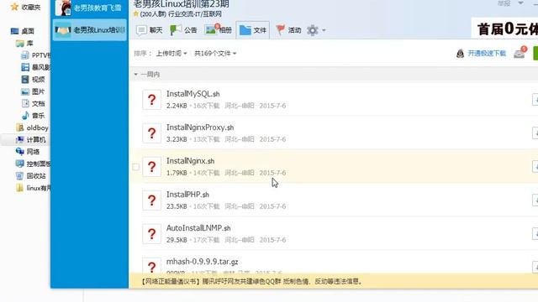Click the 开通极速下载 link
The width and height of the screenshot is (538, 302).
coord(487,54)
